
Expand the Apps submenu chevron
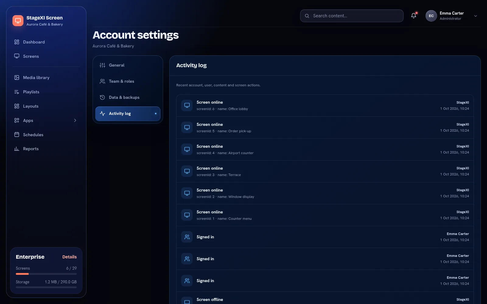(x=75, y=120)
